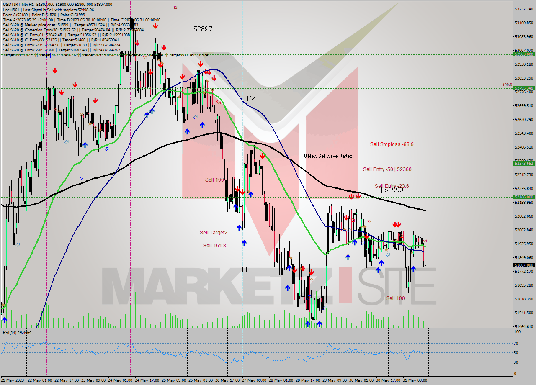Click 'Sell %20 @ Entry -50' line
This screenshot has width=536, height=385.
click(62, 50)
